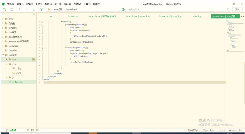Image resolution: width=245 pixels, height=134 pixels.
Task: Click the 预览 preview button
Action: coord(237,9)
